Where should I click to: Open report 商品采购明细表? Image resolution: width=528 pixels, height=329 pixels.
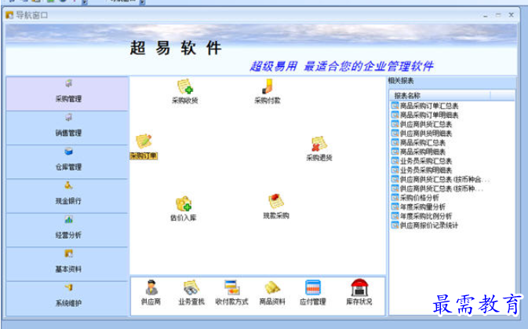[418, 152]
